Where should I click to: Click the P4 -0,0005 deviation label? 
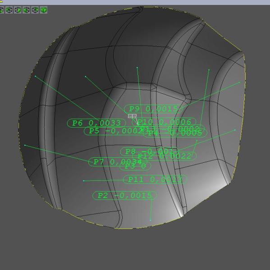175,133
